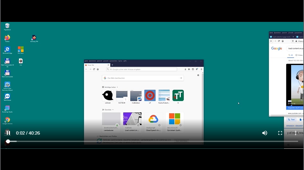
Task: Open the Total Commander 64 bit shortcut
Action: (7, 62)
